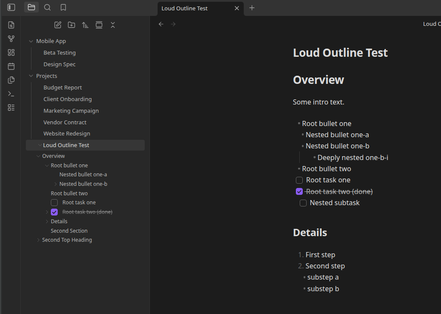Image resolution: width=441 pixels, height=314 pixels.
Task: Click 'First step' list item
Action: pos(320,255)
